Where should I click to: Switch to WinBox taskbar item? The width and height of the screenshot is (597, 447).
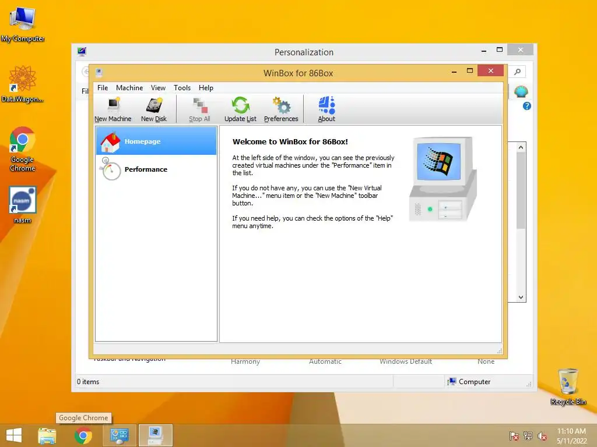[155, 435]
